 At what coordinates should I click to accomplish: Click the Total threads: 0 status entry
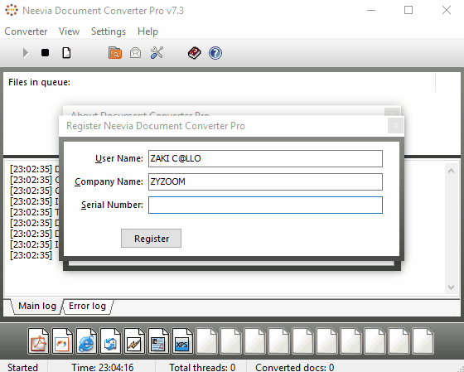(x=202, y=367)
